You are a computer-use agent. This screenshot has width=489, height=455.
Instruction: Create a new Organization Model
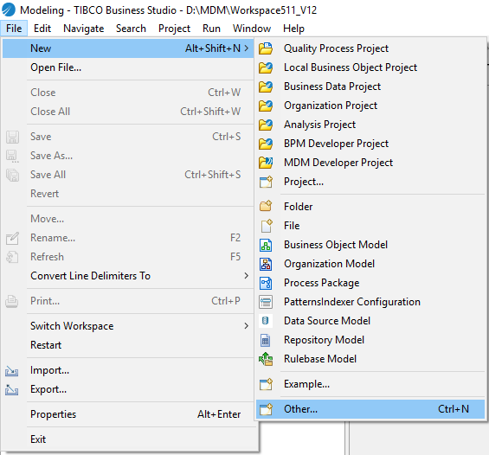click(x=370, y=264)
